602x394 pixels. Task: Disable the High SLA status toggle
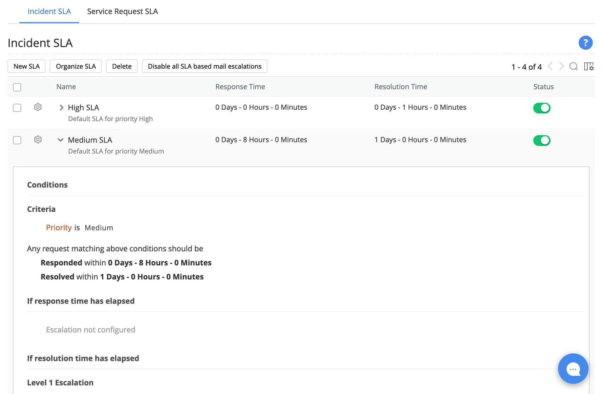point(541,108)
